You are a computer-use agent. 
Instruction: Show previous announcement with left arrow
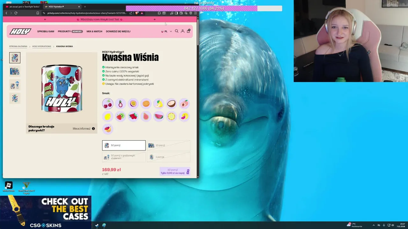45,19
